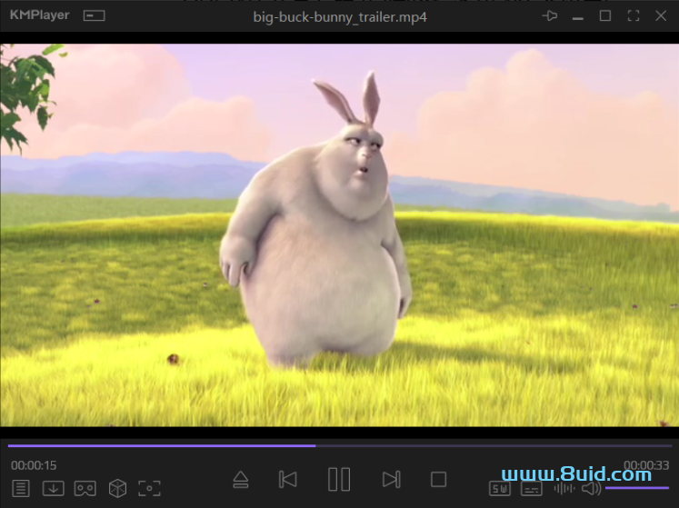Open the 3D cube settings icon

pos(118,488)
